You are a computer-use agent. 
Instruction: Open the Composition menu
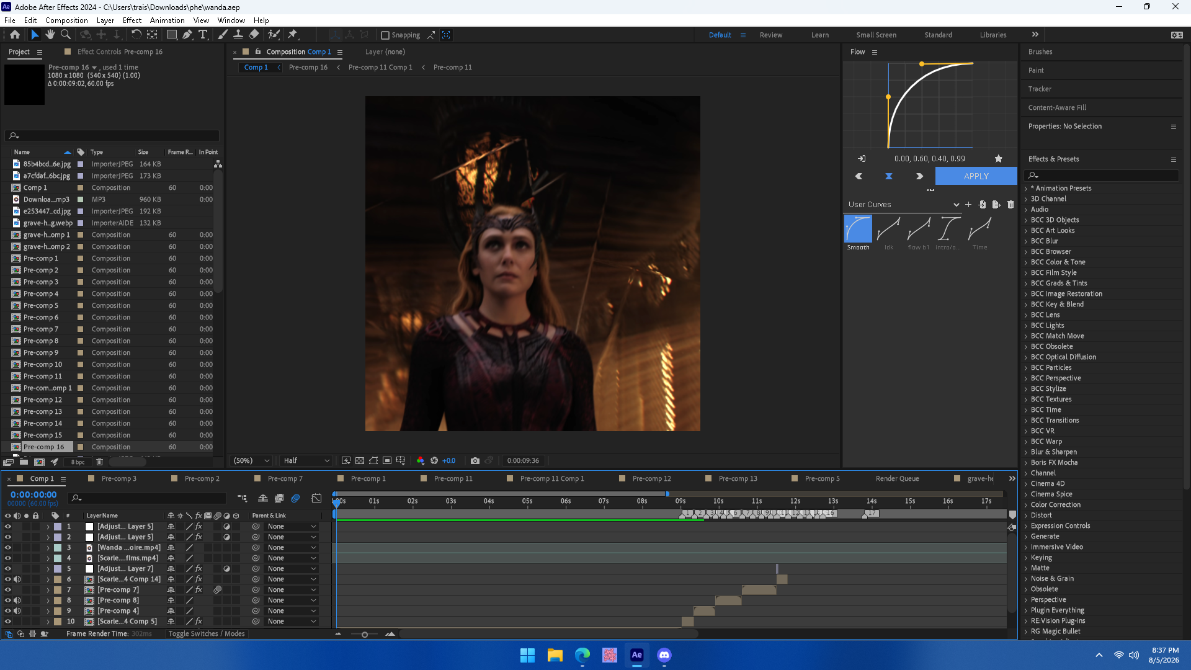coord(66,20)
